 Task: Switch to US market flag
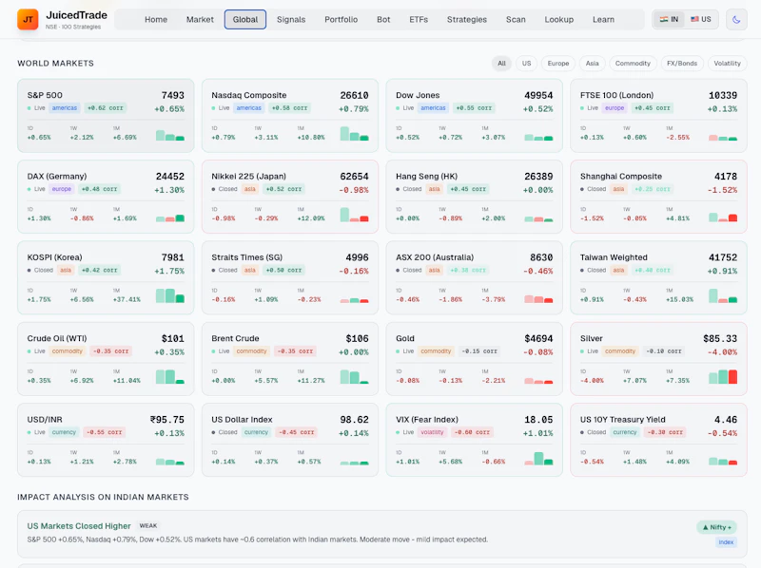click(x=701, y=19)
